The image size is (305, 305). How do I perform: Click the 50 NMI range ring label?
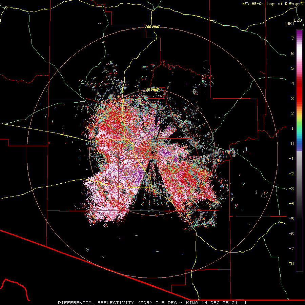click(x=152, y=89)
